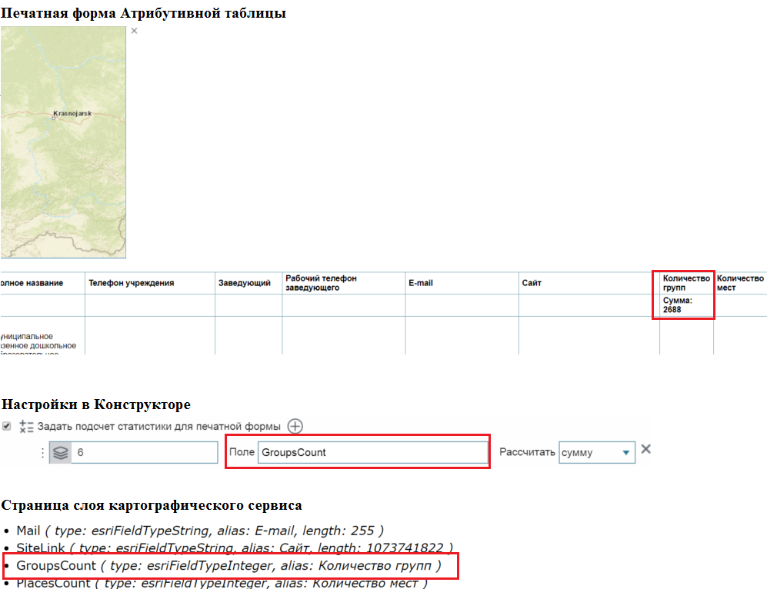Image resolution: width=767 pixels, height=589 pixels.
Task: Click the statistics calculator icon
Action: 26,426
